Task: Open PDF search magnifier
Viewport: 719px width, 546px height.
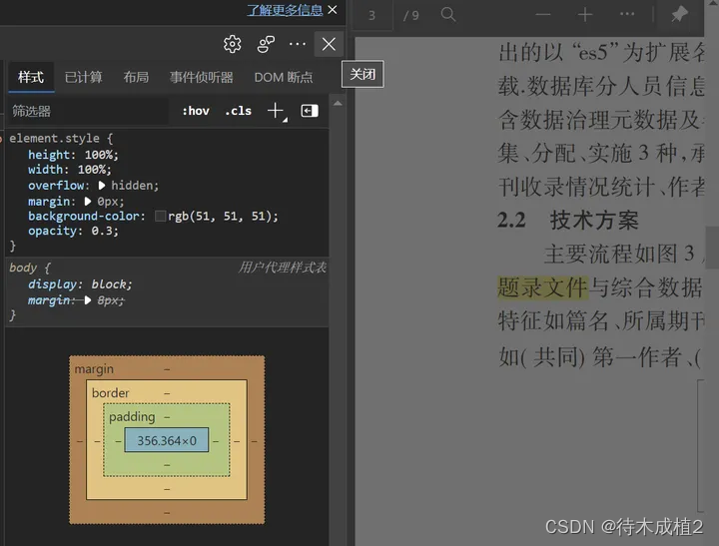Action: (x=448, y=15)
